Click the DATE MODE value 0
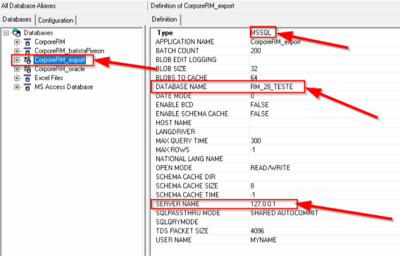The width and height of the screenshot is (400, 256). pyautogui.click(x=252, y=96)
